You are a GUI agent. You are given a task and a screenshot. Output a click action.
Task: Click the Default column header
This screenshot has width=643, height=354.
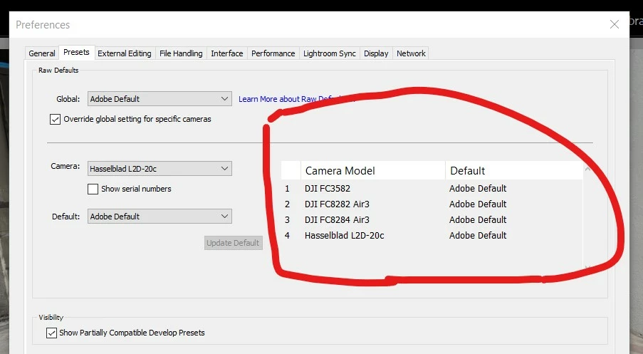tap(514, 171)
